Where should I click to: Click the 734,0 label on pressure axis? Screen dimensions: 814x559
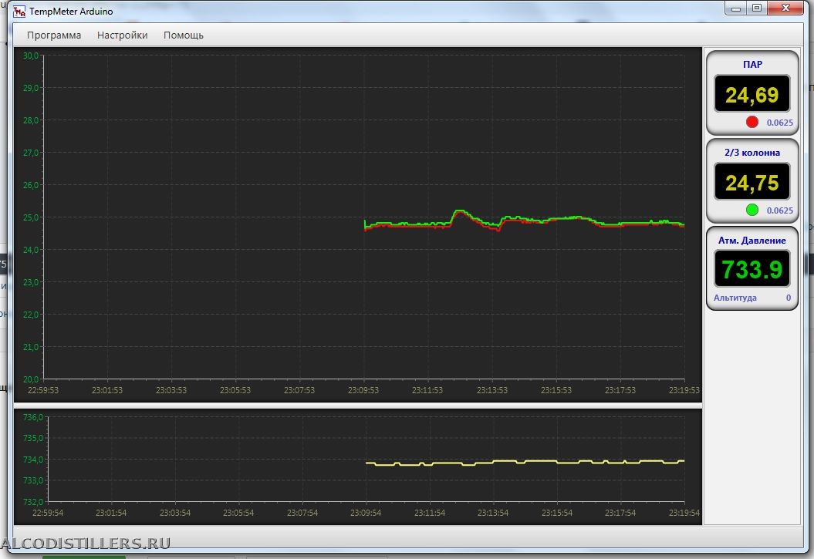33,460
